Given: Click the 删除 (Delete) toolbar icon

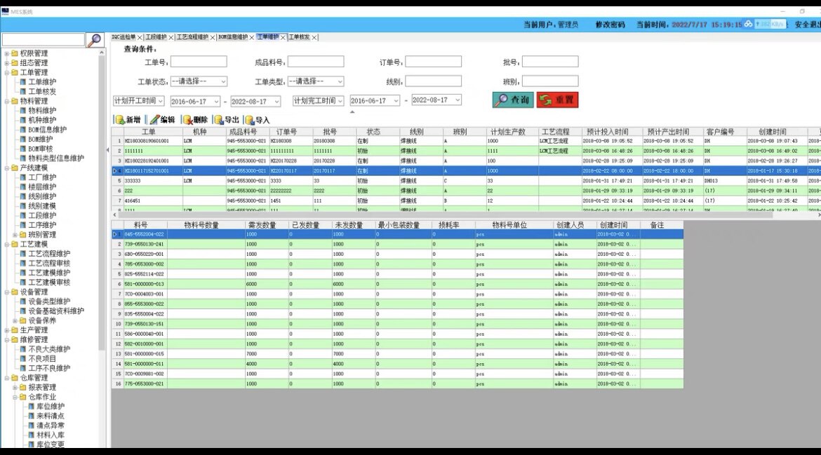Looking at the screenshot, I should [187, 120].
